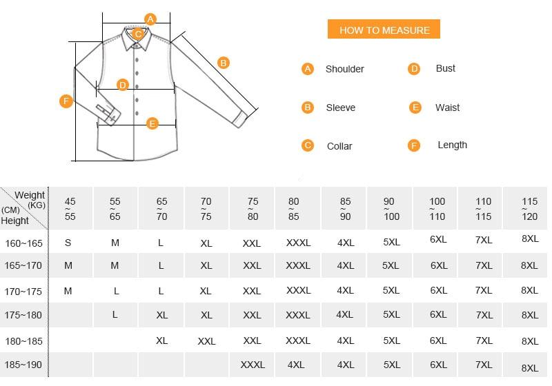The width and height of the screenshot is (552, 386).
Task: Click the B sleeve marker on the shirt diagram
Action: (223, 63)
